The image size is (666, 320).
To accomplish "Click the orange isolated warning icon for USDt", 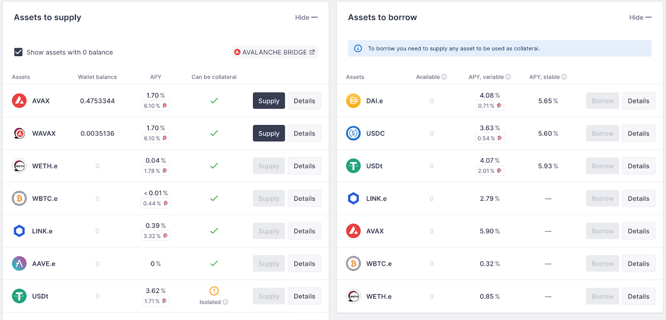I will [x=214, y=291].
